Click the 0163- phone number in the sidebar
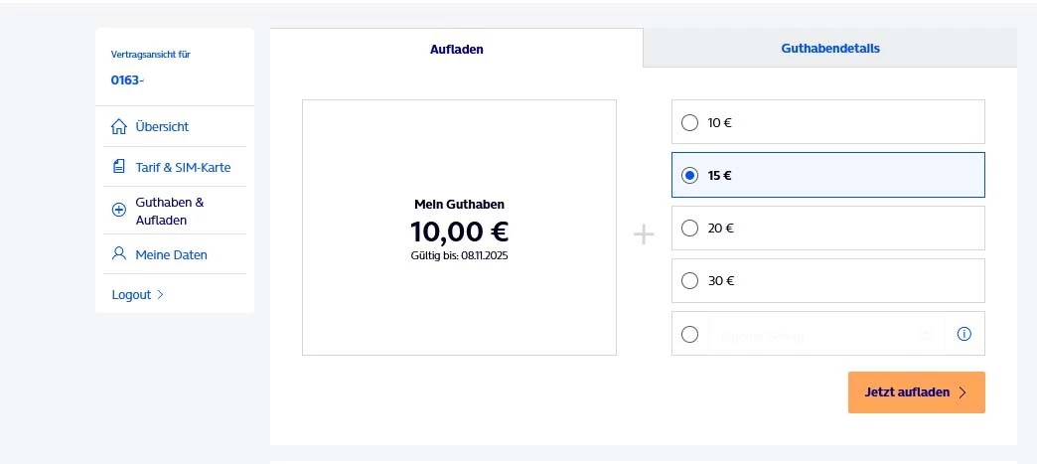 (128, 80)
